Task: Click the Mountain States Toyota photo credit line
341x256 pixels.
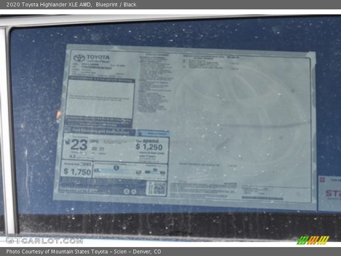Action: pyautogui.click(x=84, y=252)
